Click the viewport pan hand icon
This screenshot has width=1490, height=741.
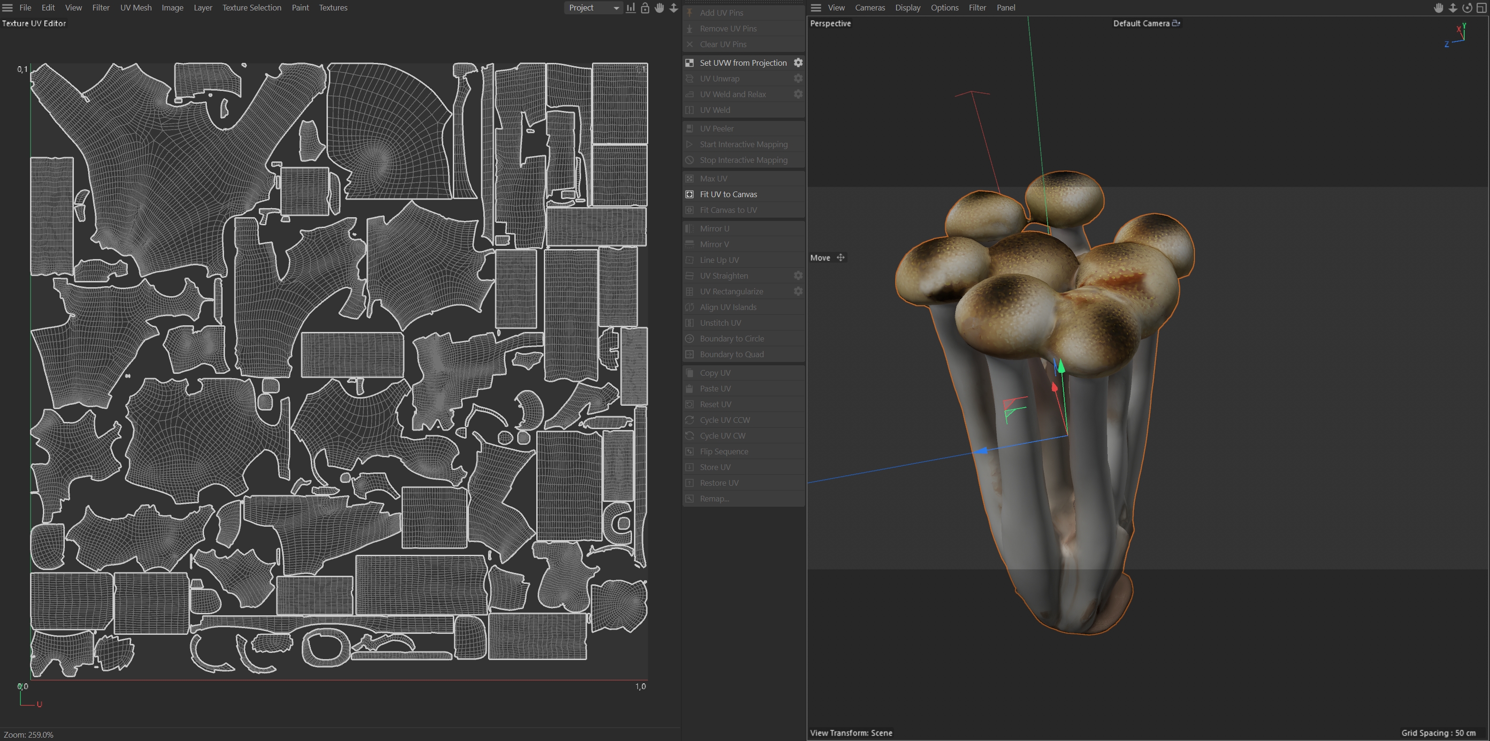click(x=1439, y=8)
